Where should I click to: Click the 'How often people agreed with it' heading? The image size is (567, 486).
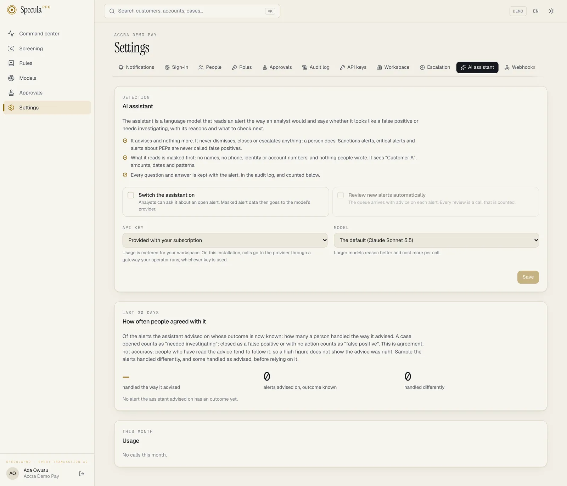[x=164, y=322]
